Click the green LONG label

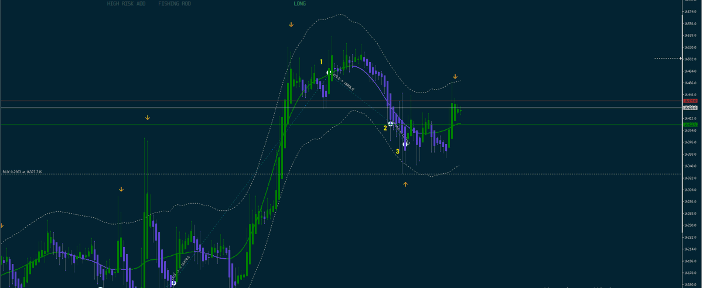[x=299, y=4]
